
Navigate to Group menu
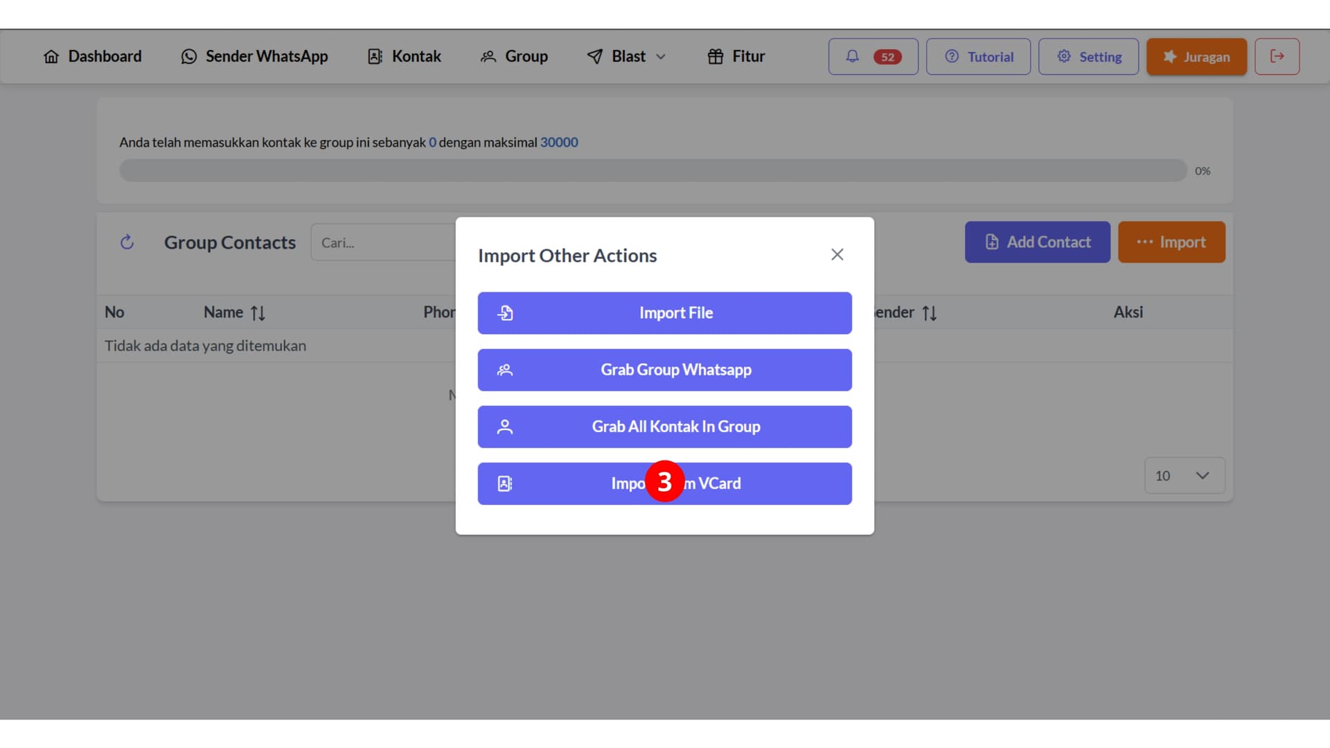(514, 56)
